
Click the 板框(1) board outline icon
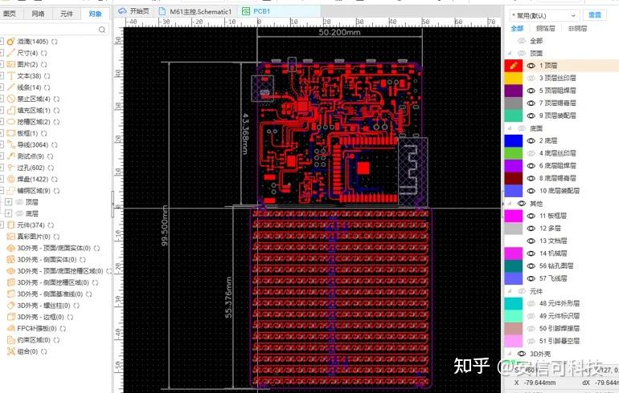pos(11,133)
